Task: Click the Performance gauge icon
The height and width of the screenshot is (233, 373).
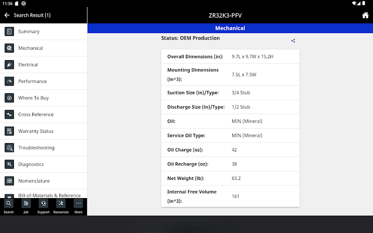Action: [x=9, y=81]
